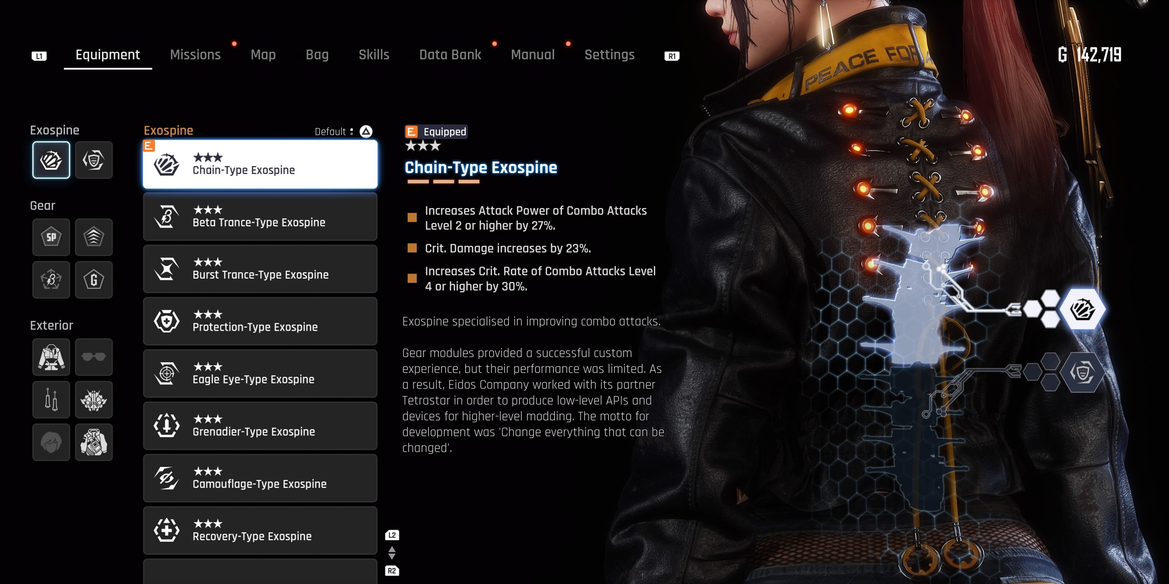The width and height of the screenshot is (1169, 584).
Task: Click the Eagle Eye-Type target row icon
Action: [167, 374]
